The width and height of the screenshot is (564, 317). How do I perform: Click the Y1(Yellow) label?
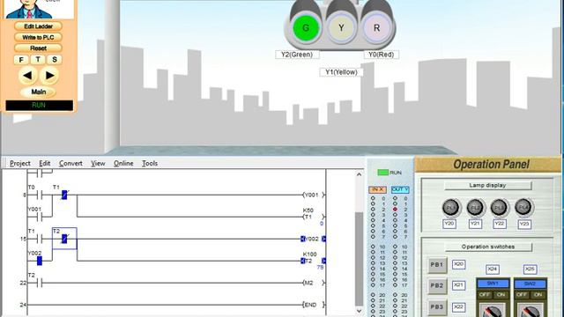(341, 72)
